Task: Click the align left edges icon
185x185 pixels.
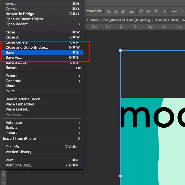Action: click(x=109, y=11)
